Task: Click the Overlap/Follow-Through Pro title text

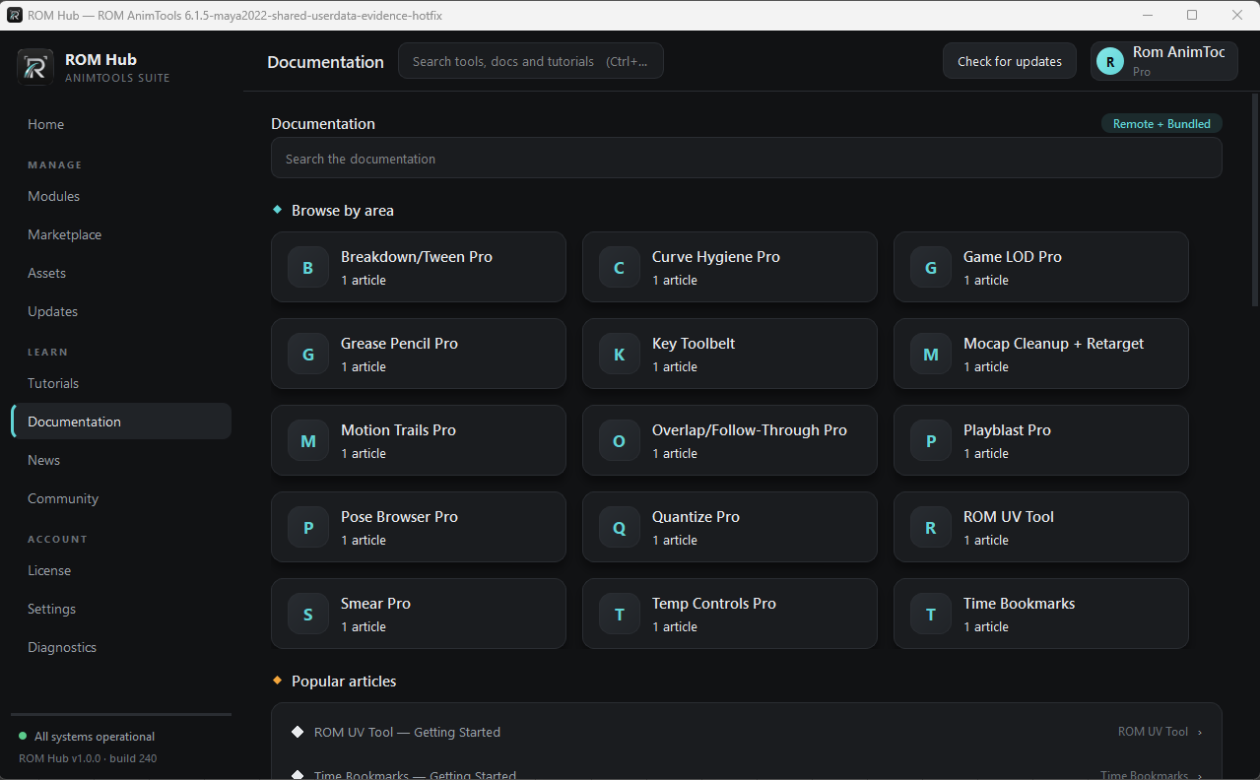Action: pos(750,429)
